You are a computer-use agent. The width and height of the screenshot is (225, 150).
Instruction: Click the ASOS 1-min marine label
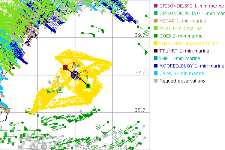[x=180, y=28]
